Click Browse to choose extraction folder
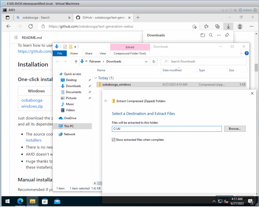This screenshot has width=259, height=207. tap(235, 129)
